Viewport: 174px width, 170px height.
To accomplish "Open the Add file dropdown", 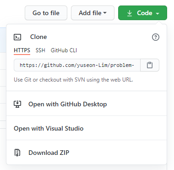I will pos(92,13).
